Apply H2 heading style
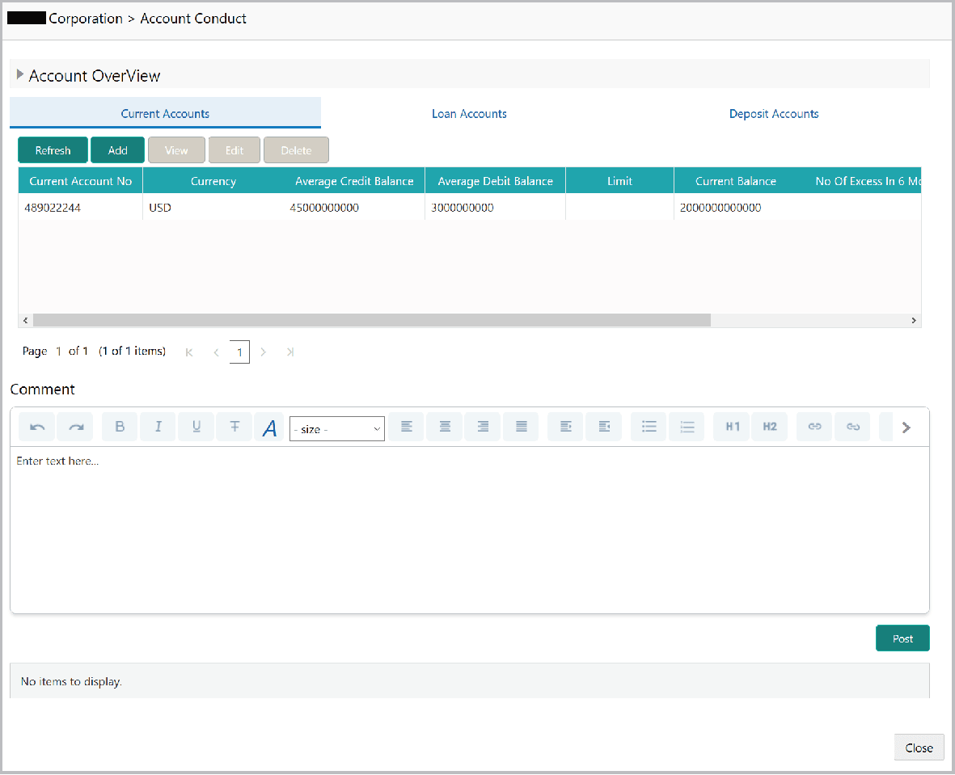This screenshot has height=775, width=955. pos(770,427)
